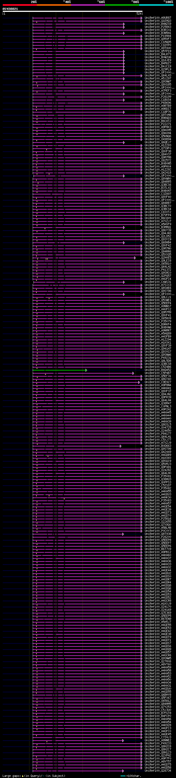This screenshot has width=176, height=778.
Task: Click the purple ~60% identity legend segment
Action: click(88, 5)
